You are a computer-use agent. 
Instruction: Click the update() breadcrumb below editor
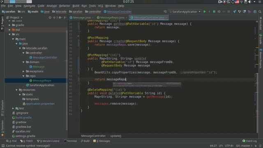point(116,136)
